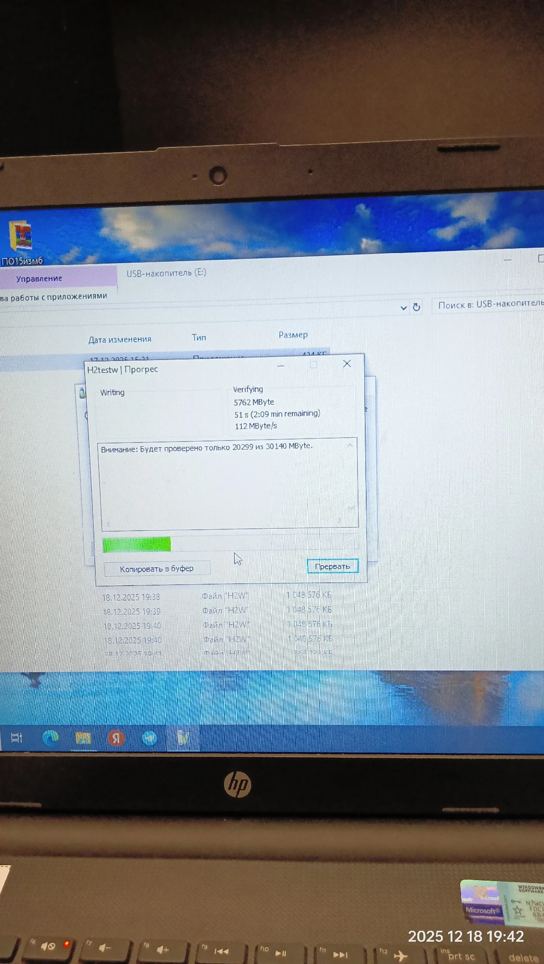The image size is (544, 964).
Task: Open the работы с приложениями tools tab
Action: click(54, 296)
